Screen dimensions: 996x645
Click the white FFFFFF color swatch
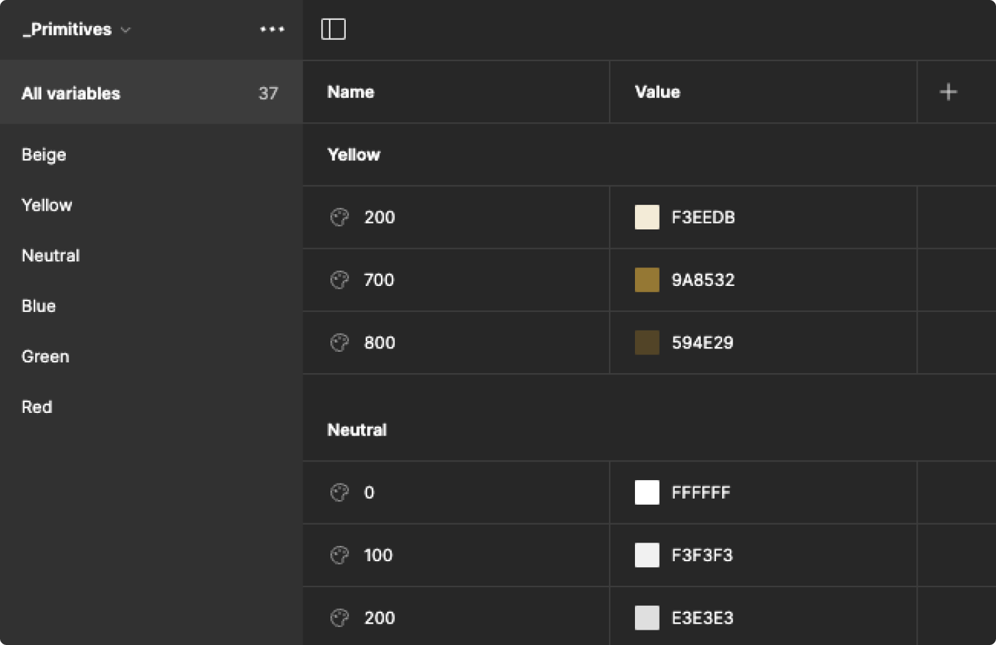coord(647,493)
